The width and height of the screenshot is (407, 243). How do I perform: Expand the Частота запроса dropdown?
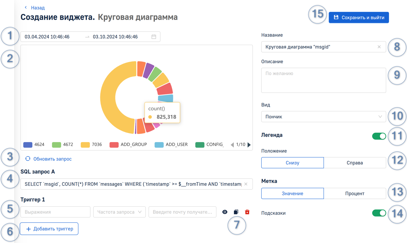[119, 212]
